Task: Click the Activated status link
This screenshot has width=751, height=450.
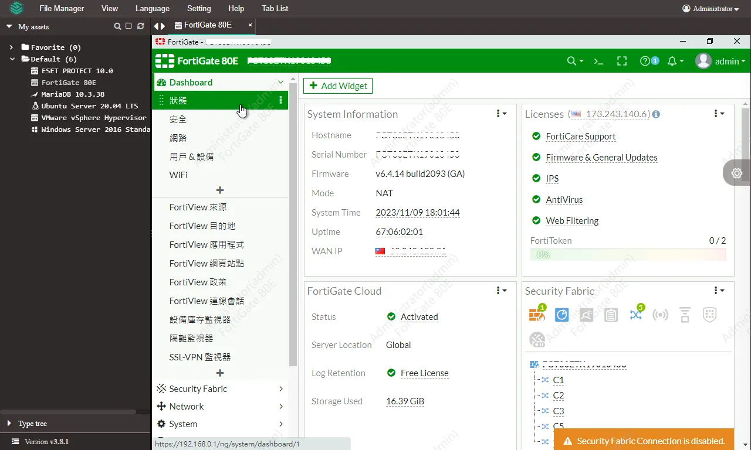Action: click(419, 317)
